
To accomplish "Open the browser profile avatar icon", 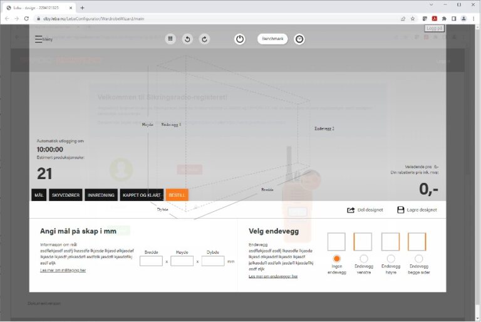I will [x=463, y=19].
